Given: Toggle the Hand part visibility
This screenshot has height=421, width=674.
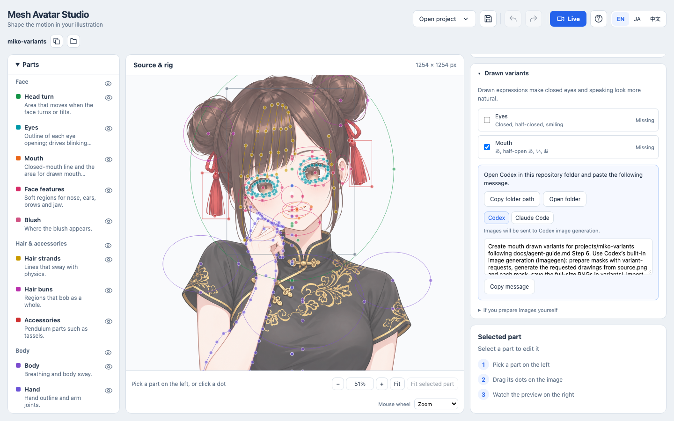Looking at the screenshot, I should click(109, 391).
